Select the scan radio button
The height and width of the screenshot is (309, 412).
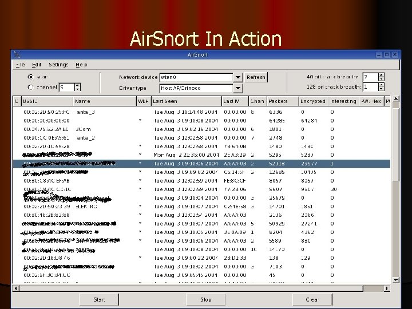point(30,77)
